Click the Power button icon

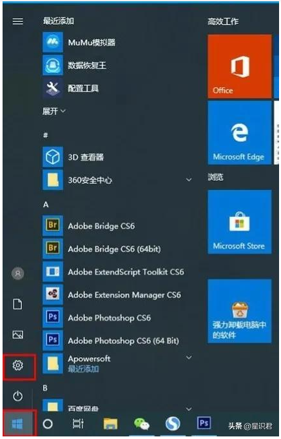[x=18, y=396]
